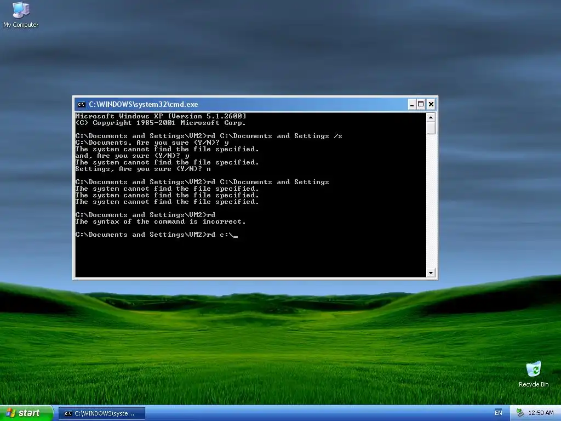Screen dimensions: 561x421
Task: Click the network tray icon
Action: [x=520, y=413]
